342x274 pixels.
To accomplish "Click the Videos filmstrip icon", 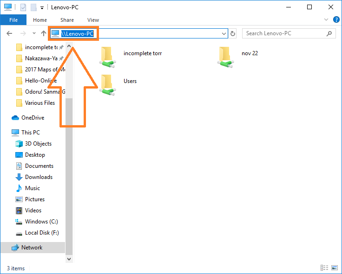I will coord(19,210).
